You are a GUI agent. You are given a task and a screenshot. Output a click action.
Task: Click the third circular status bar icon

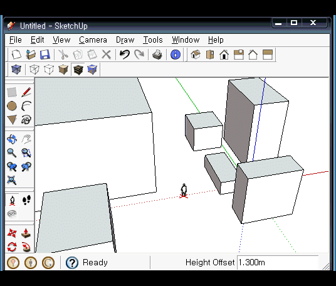[x=48, y=263]
